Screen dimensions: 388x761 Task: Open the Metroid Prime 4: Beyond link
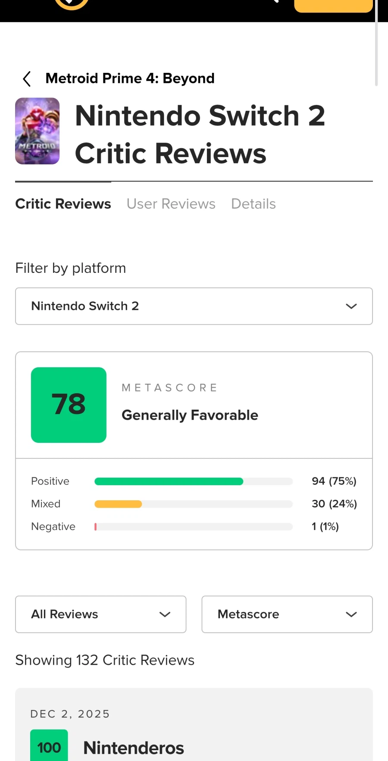click(x=130, y=79)
